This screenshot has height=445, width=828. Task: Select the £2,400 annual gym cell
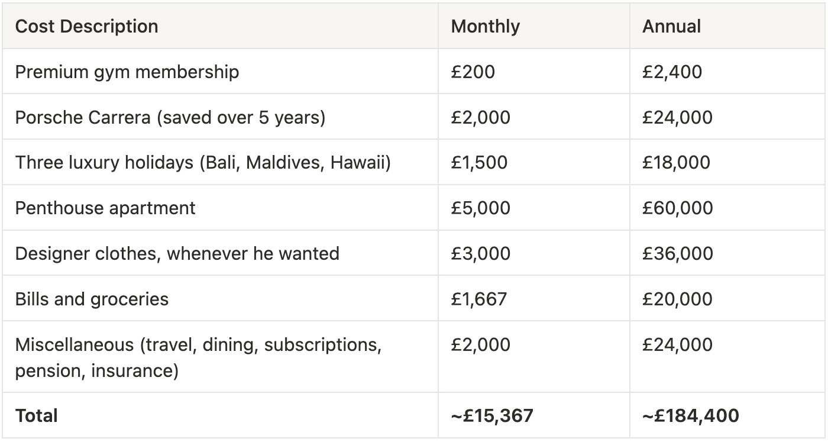(x=727, y=72)
